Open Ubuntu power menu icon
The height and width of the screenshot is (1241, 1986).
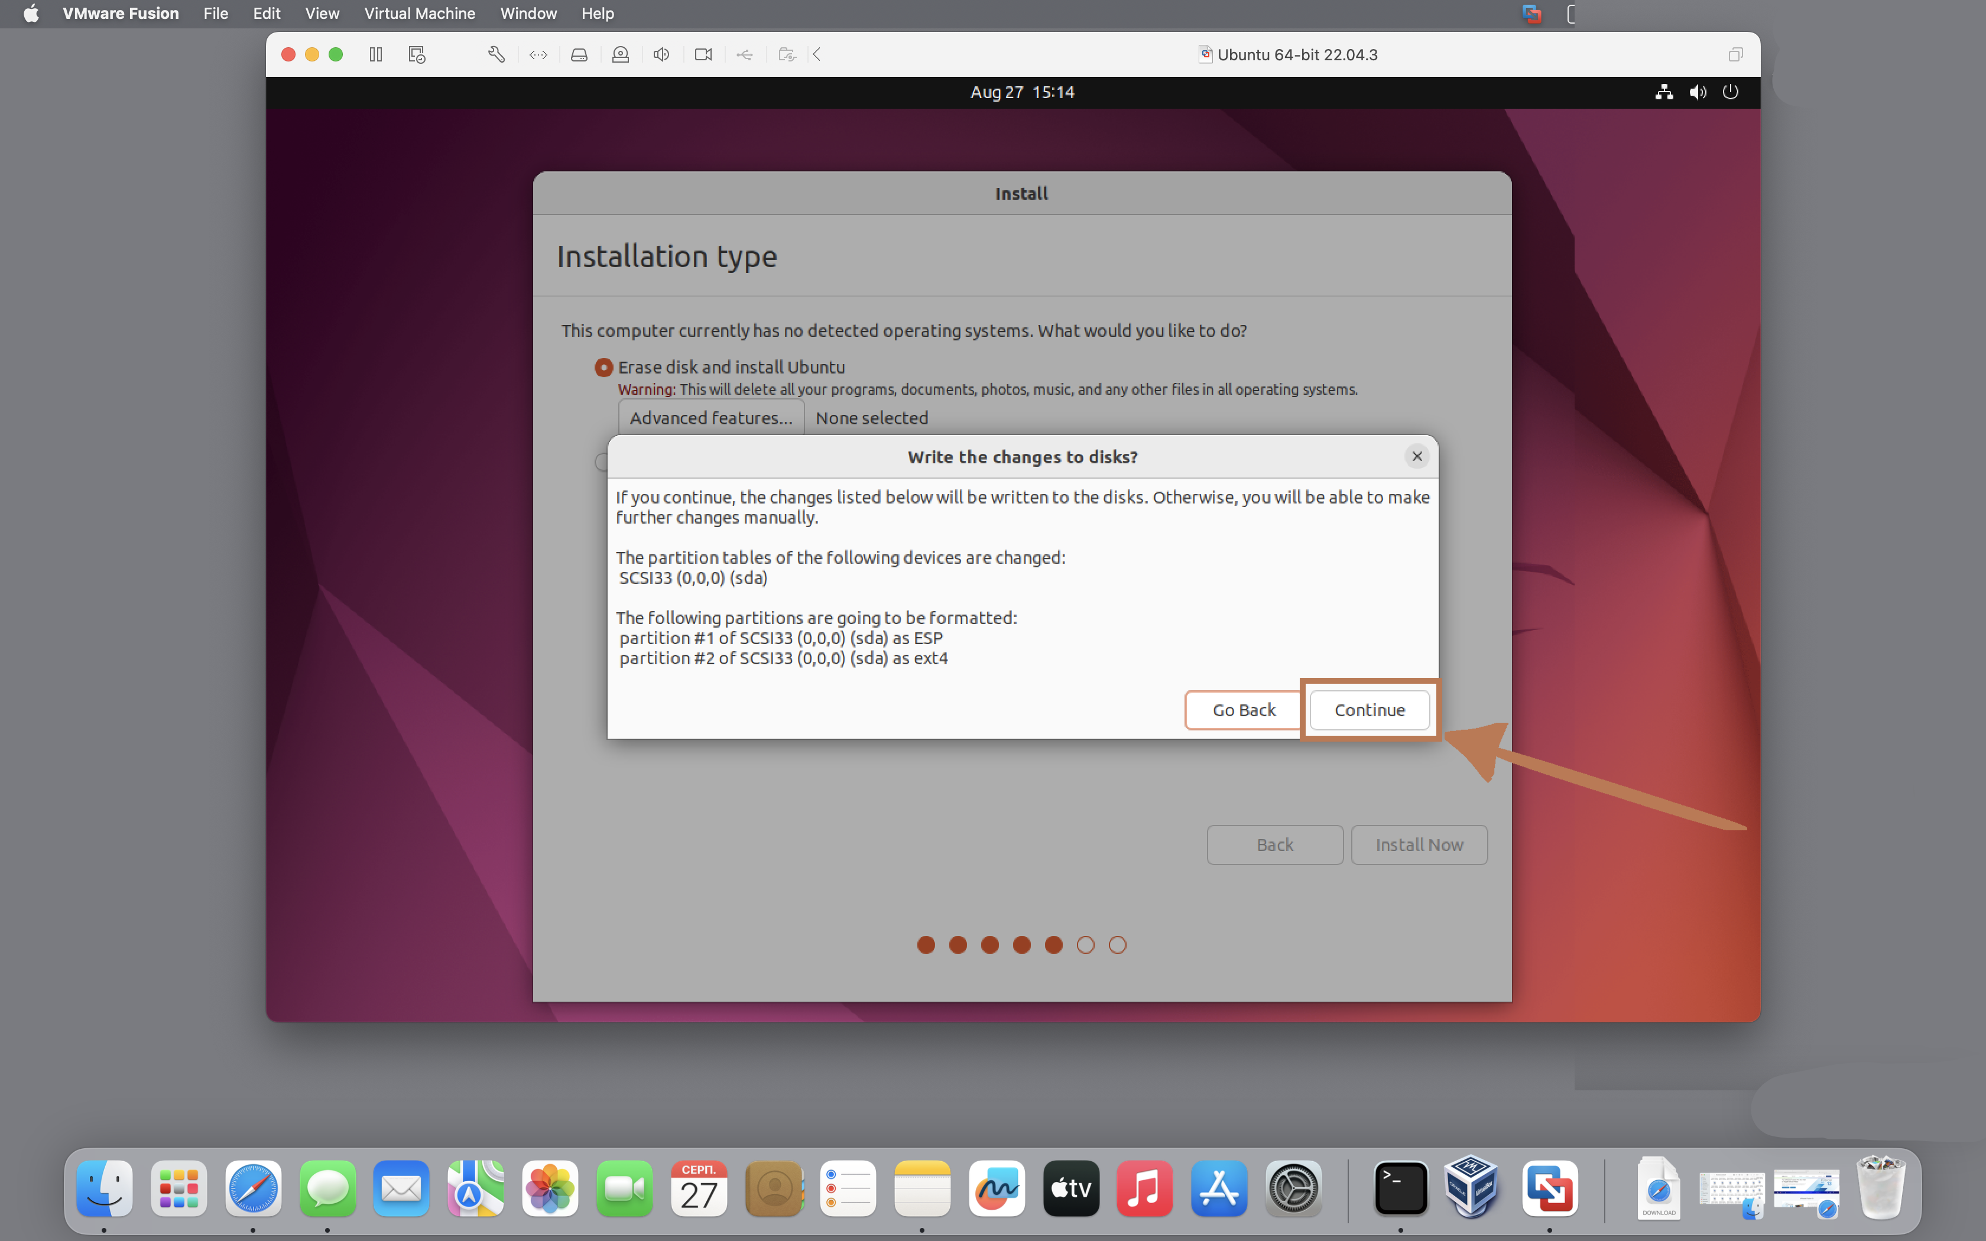coord(1731,92)
